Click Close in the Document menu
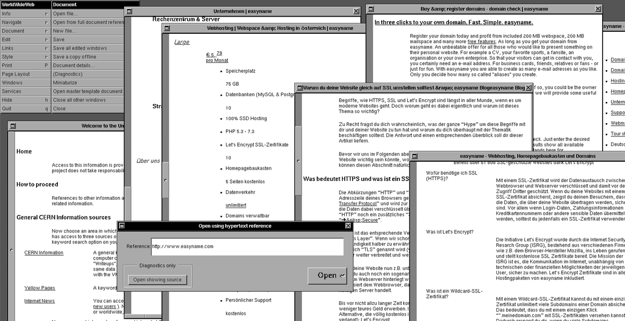Screen dimensions: 625x321 87,109
